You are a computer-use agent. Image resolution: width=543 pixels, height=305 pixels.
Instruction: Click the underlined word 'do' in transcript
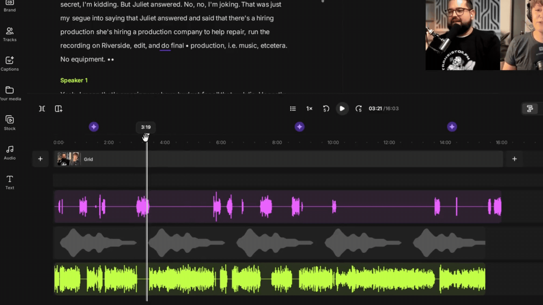[165, 46]
